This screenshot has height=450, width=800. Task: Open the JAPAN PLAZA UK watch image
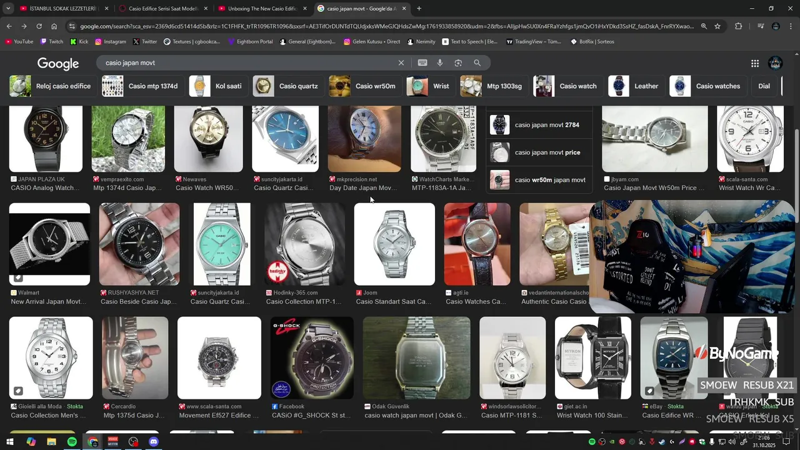coord(46,139)
